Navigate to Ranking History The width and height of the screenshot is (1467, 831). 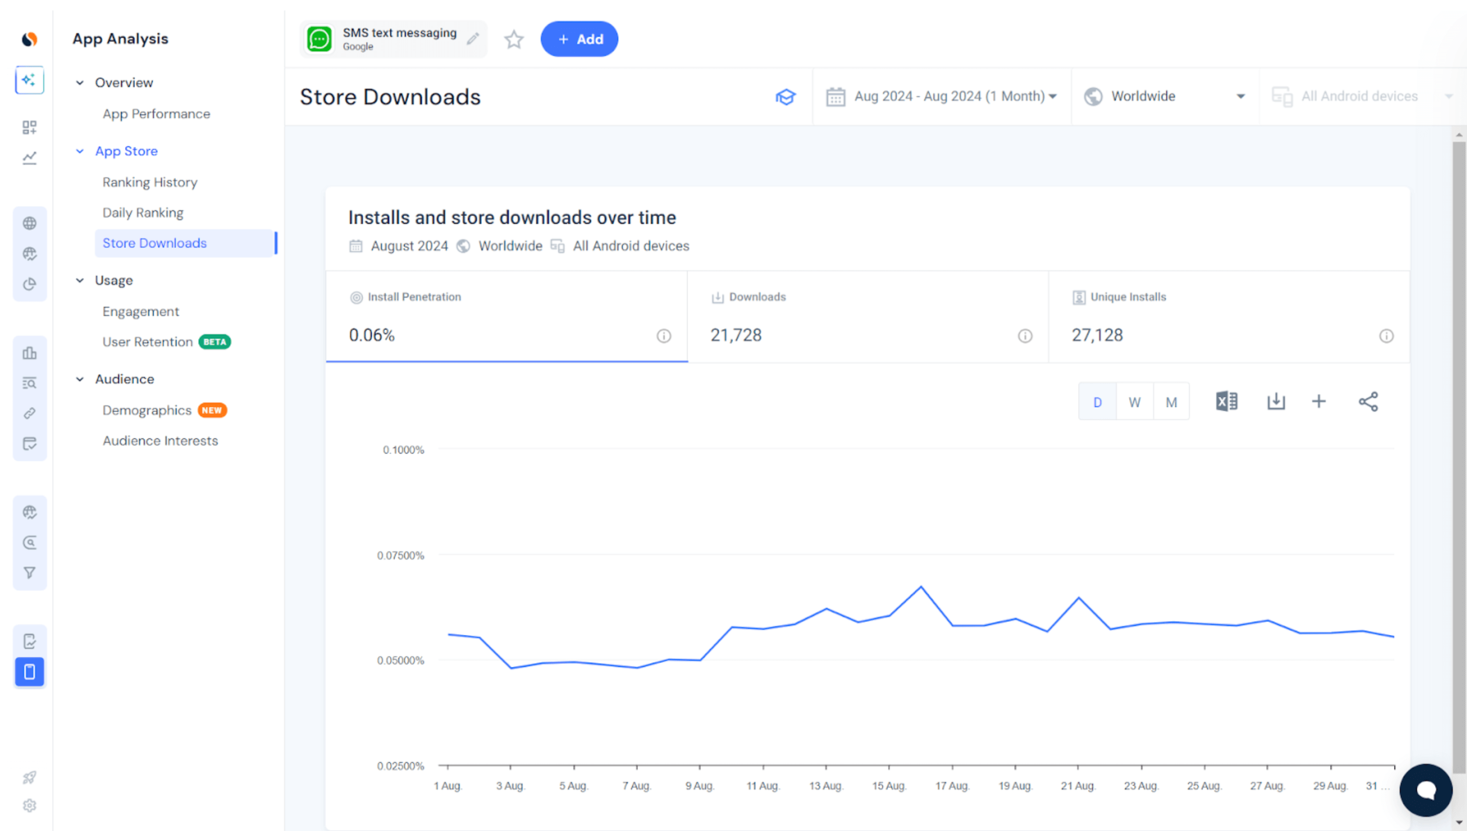150,182
